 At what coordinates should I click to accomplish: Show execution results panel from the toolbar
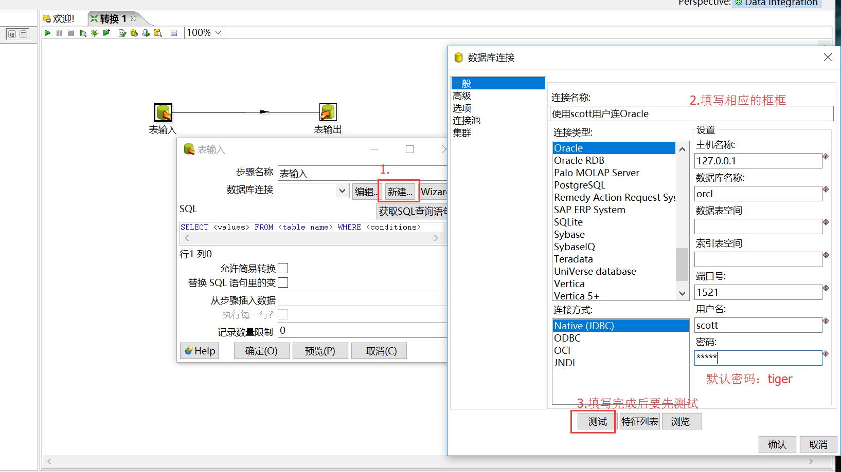(174, 32)
